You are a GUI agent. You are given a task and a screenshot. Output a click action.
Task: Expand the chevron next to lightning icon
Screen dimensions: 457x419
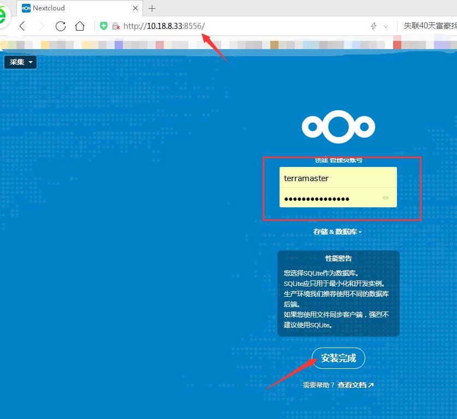[385, 26]
